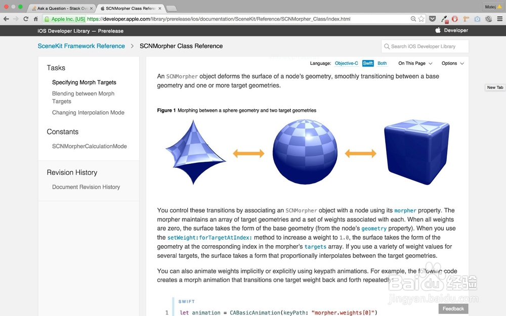Expand the On This Page dropdown
506x316 pixels.
pyautogui.click(x=415, y=63)
